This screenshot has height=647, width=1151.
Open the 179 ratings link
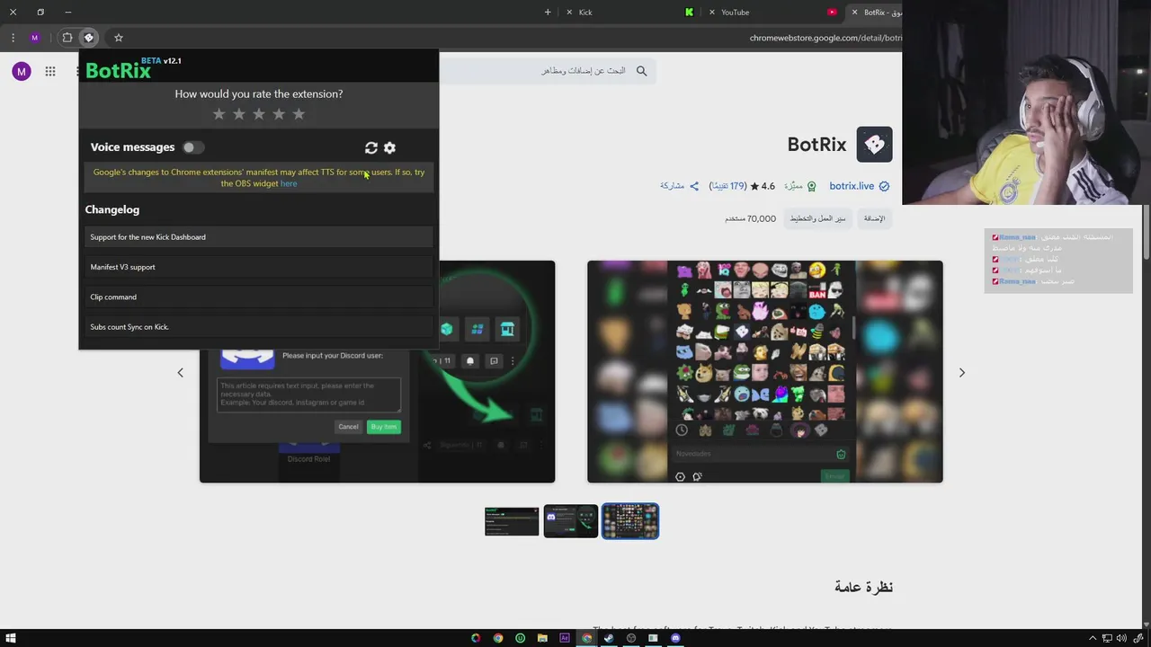coord(727,186)
